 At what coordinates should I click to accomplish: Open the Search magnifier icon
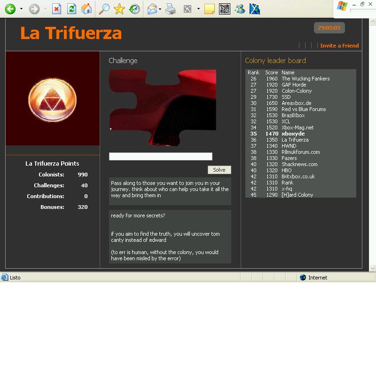104,9
